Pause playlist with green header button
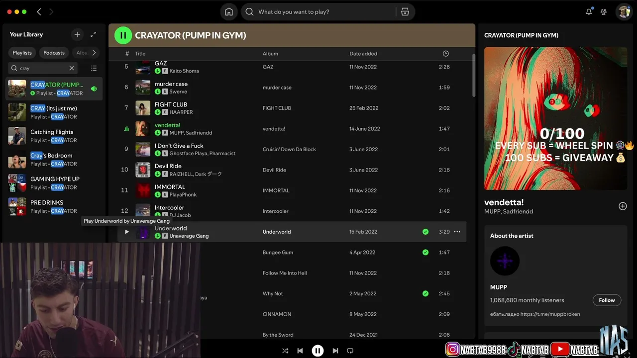This screenshot has height=358, width=637. click(123, 35)
